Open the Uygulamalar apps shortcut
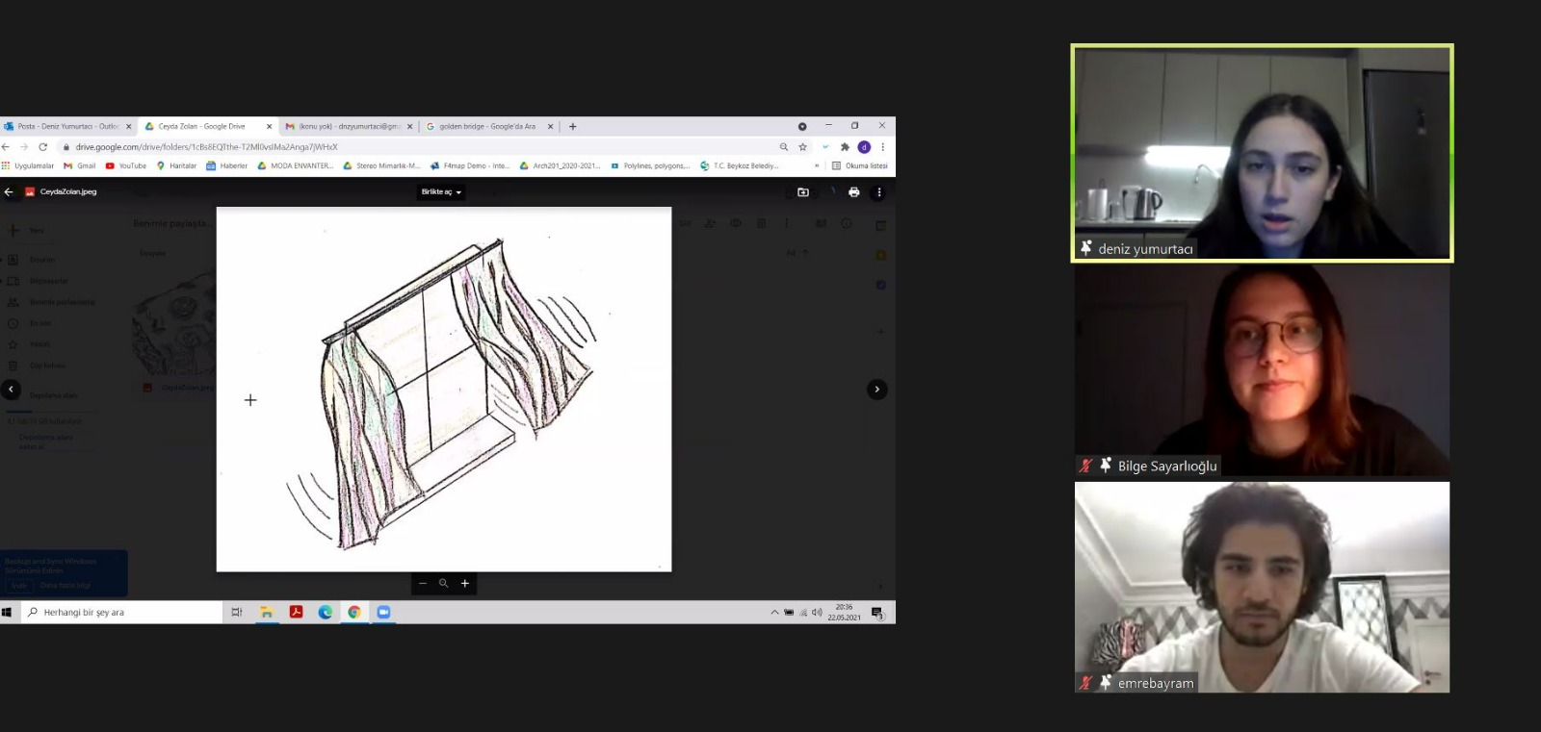The image size is (1541, 732). 28,165
